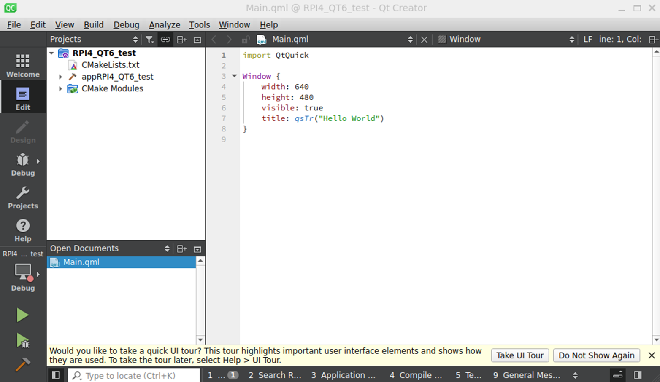Close the Main.qml document with X
Screen dimensions: 660x382
[424, 40]
